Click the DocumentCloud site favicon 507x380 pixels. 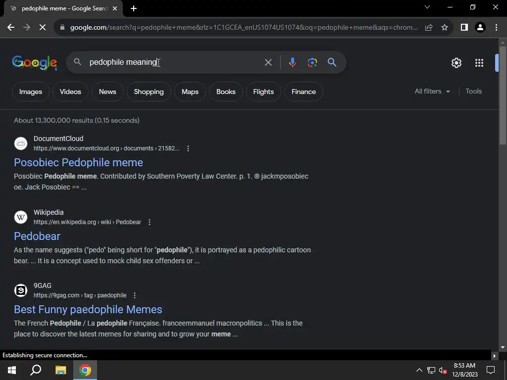(x=21, y=143)
